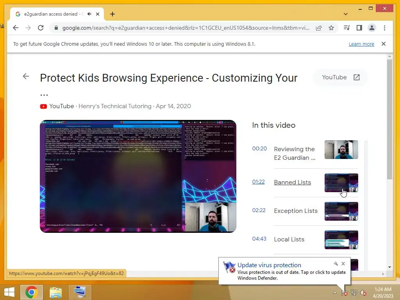Screen dimensions: 400x300
Task: Open Local Lists chapter
Action: pos(289,239)
